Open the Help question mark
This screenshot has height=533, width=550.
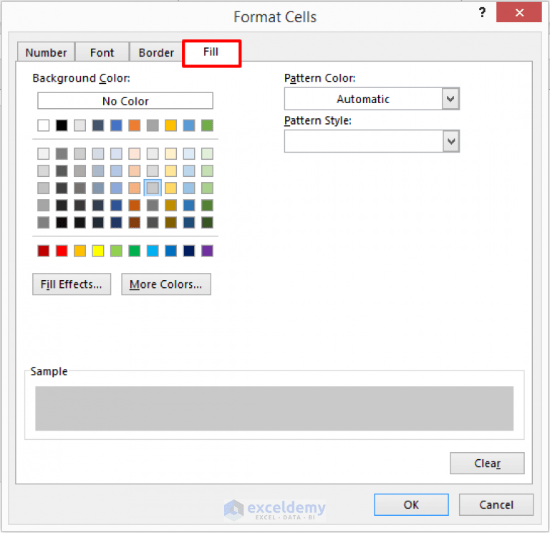pos(482,13)
